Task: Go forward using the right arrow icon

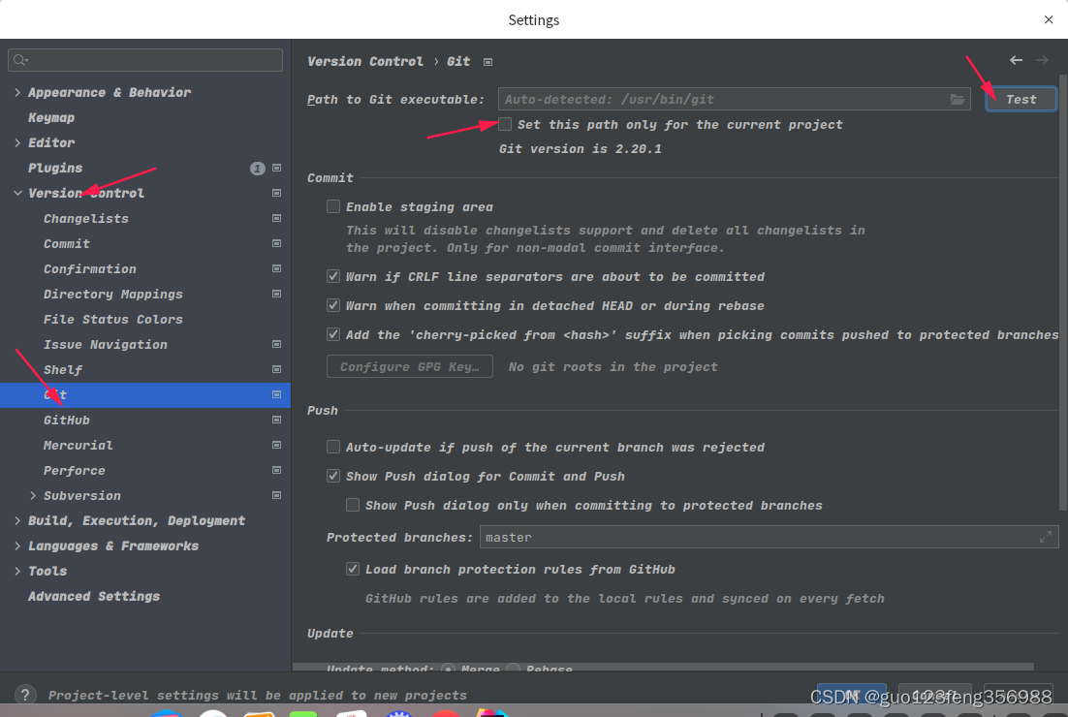Action: pyautogui.click(x=1042, y=61)
